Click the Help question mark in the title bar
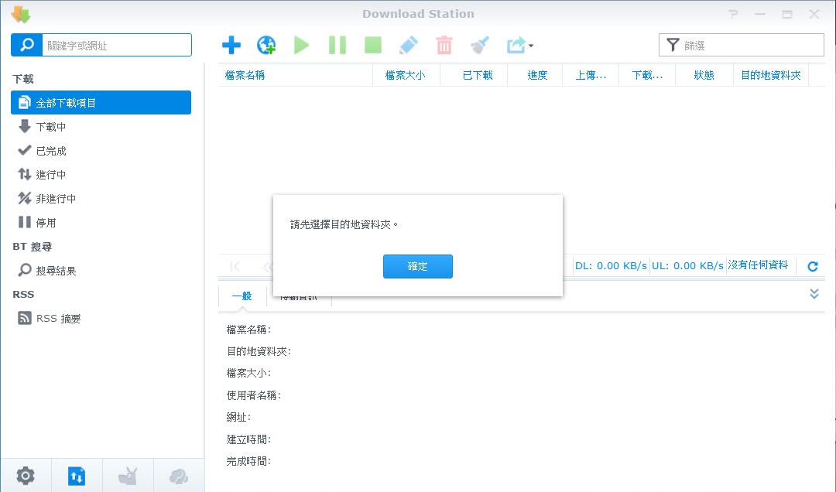Image resolution: width=836 pixels, height=492 pixels. [734, 14]
